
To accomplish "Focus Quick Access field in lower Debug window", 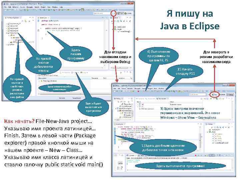I will 197,95.
